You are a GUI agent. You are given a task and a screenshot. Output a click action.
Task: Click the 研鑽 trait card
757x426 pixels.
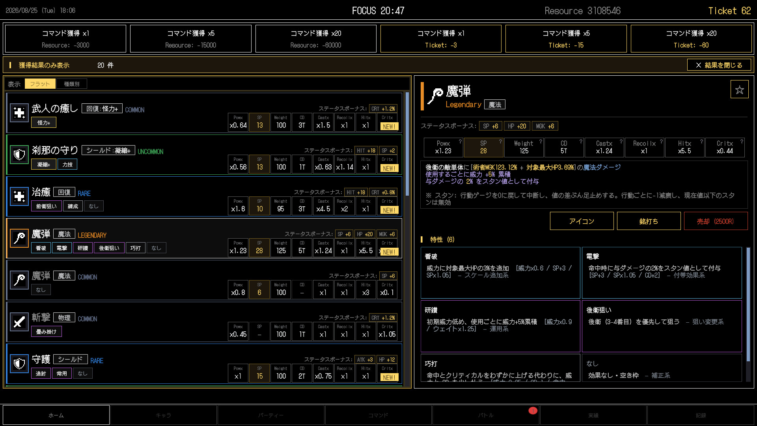[500, 326]
